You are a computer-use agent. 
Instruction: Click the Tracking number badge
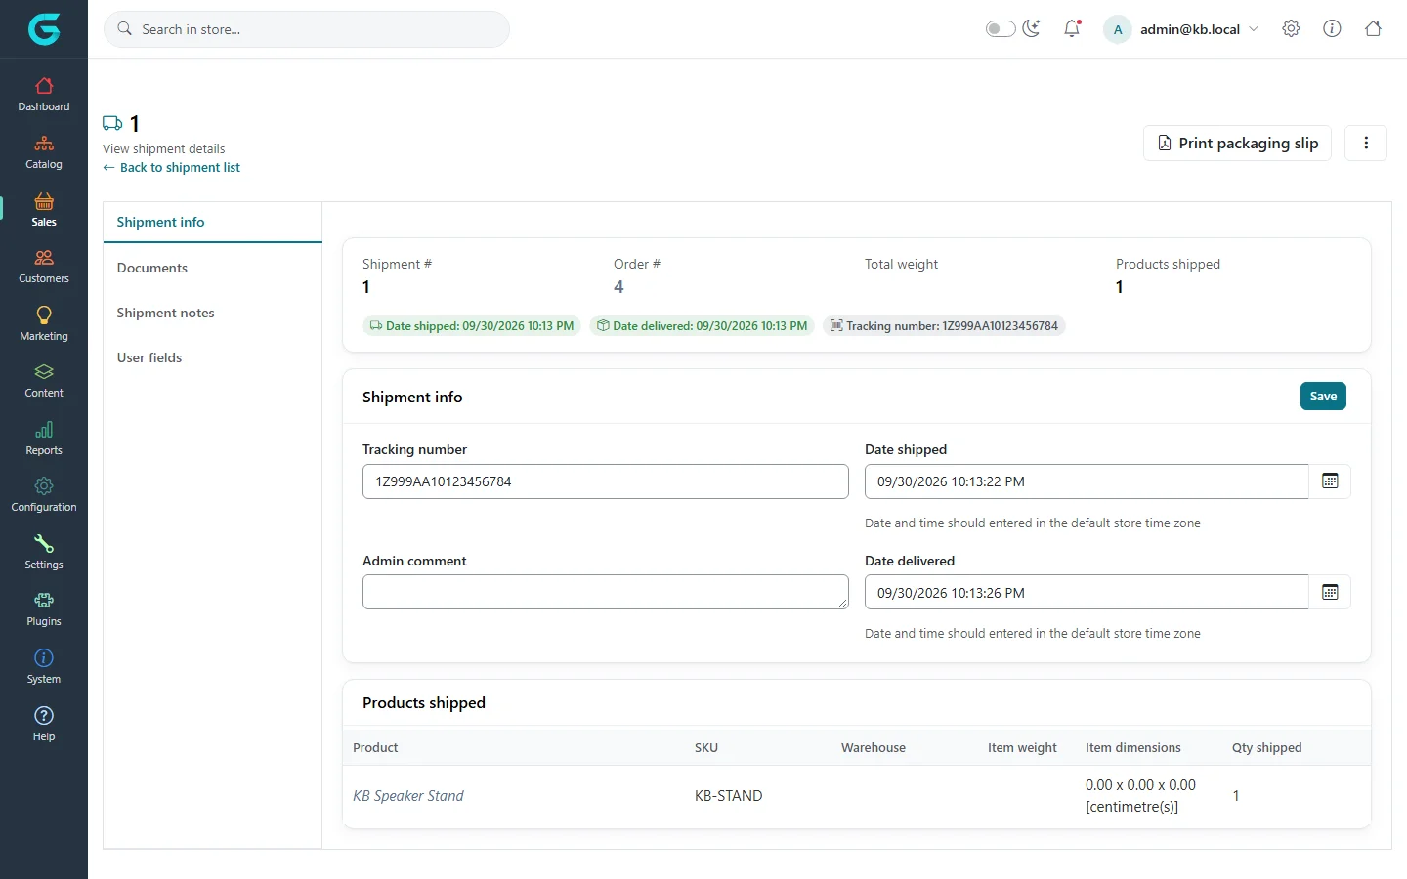[x=945, y=326]
